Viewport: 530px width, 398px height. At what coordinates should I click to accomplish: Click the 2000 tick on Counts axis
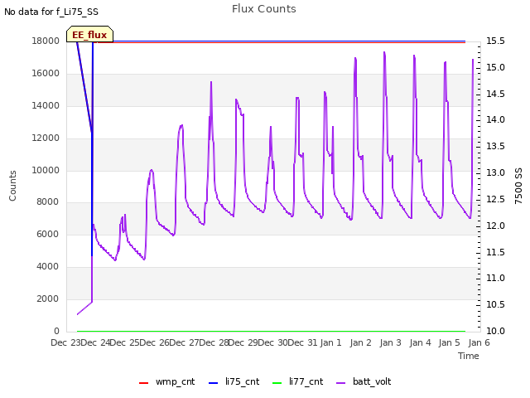[48, 298]
